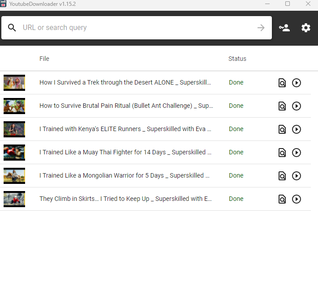The height and width of the screenshot is (285, 318).
Task: Show Desert ALONE video file in folder
Action: 282,83
